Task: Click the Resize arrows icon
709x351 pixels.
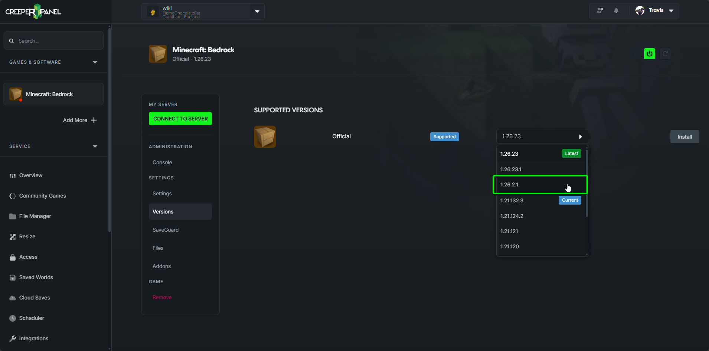Action: [13, 237]
